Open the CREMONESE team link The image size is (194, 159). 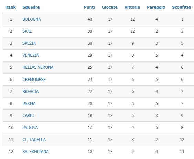coord(34,79)
